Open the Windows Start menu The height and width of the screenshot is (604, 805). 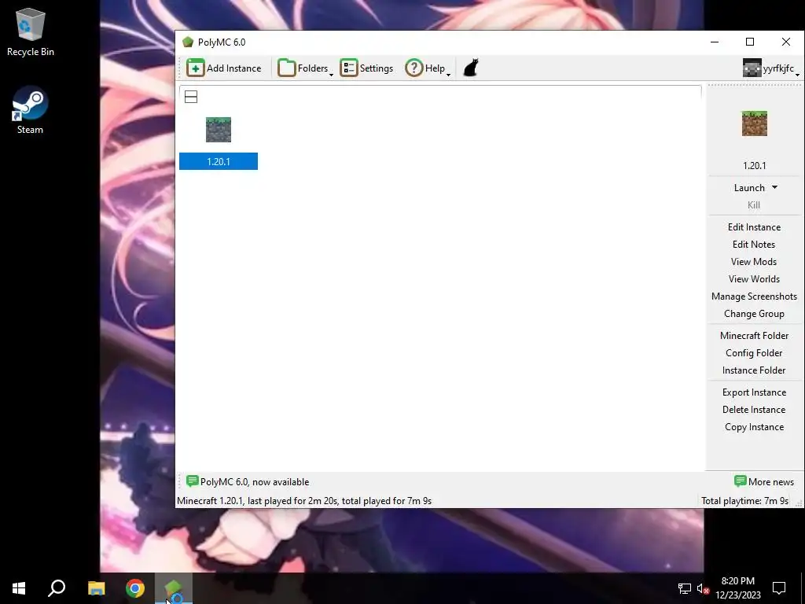19,588
